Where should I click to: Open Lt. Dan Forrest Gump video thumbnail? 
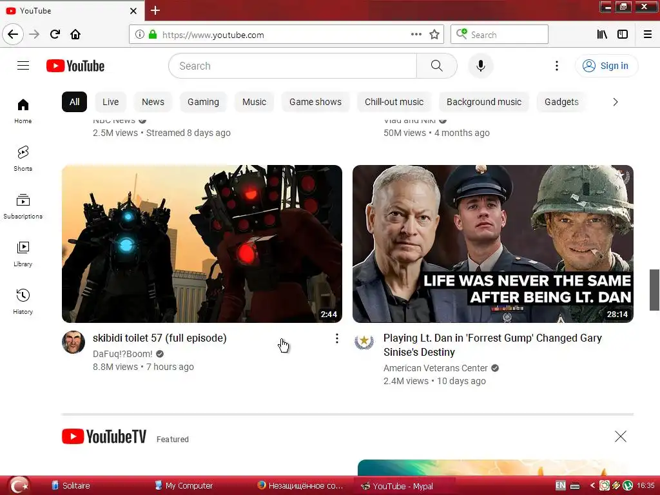pyautogui.click(x=493, y=244)
